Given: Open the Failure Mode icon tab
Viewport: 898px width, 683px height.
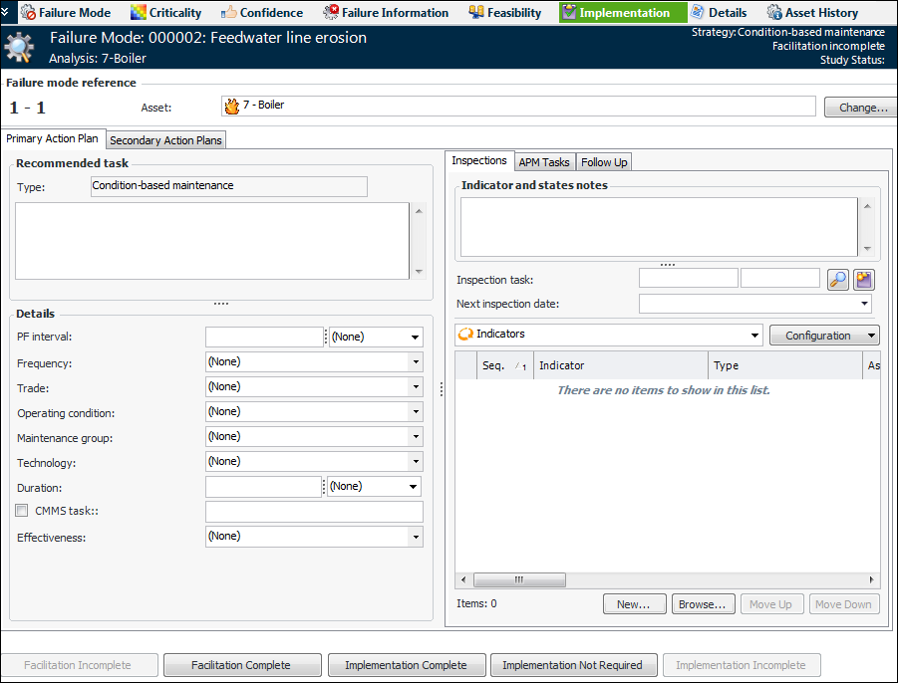Looking at the screenshot, I should (28, 13).
